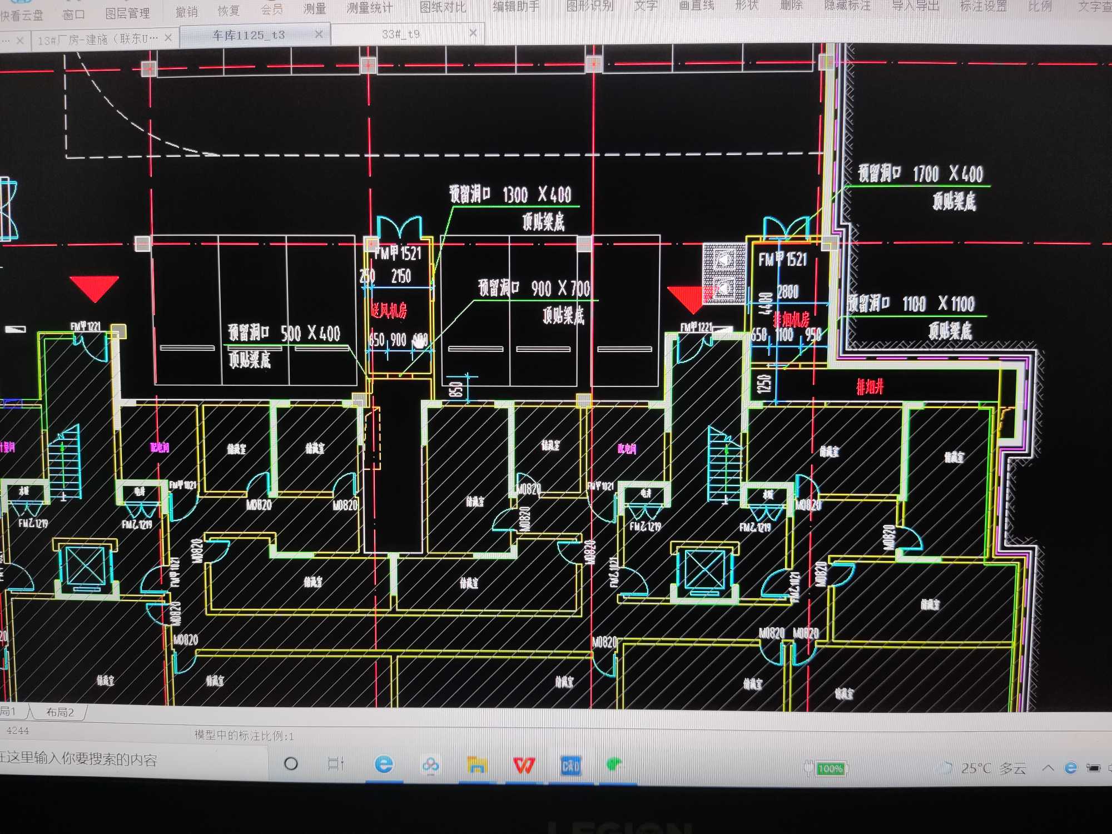The width and height of the screenshot is (1112, 834).
Task: Click the 模型中的标注比例:1 status text
Action: 244,735
